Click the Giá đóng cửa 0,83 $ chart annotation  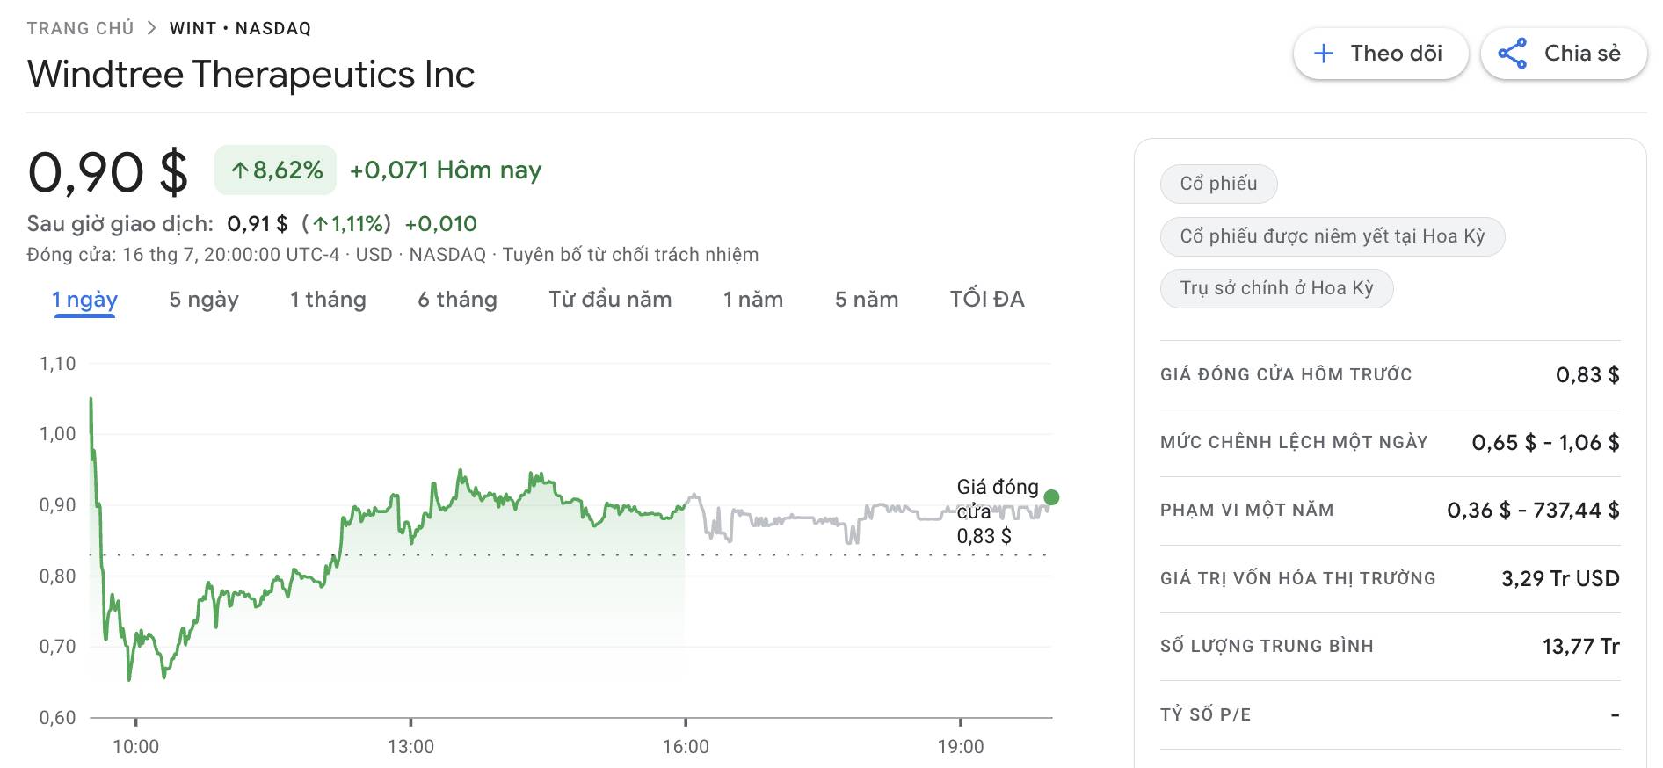(x=998, y=511)
